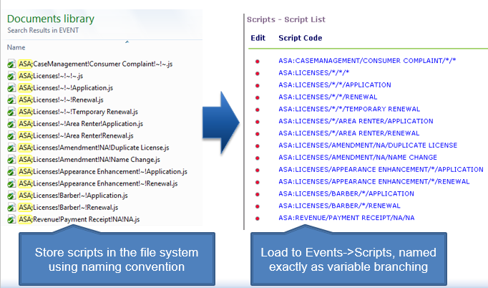Click the file icon for ASA;Licenses!Barber!~!Renewal.js
The height and width of the screenshot is (288, 488).
point(11,206)
